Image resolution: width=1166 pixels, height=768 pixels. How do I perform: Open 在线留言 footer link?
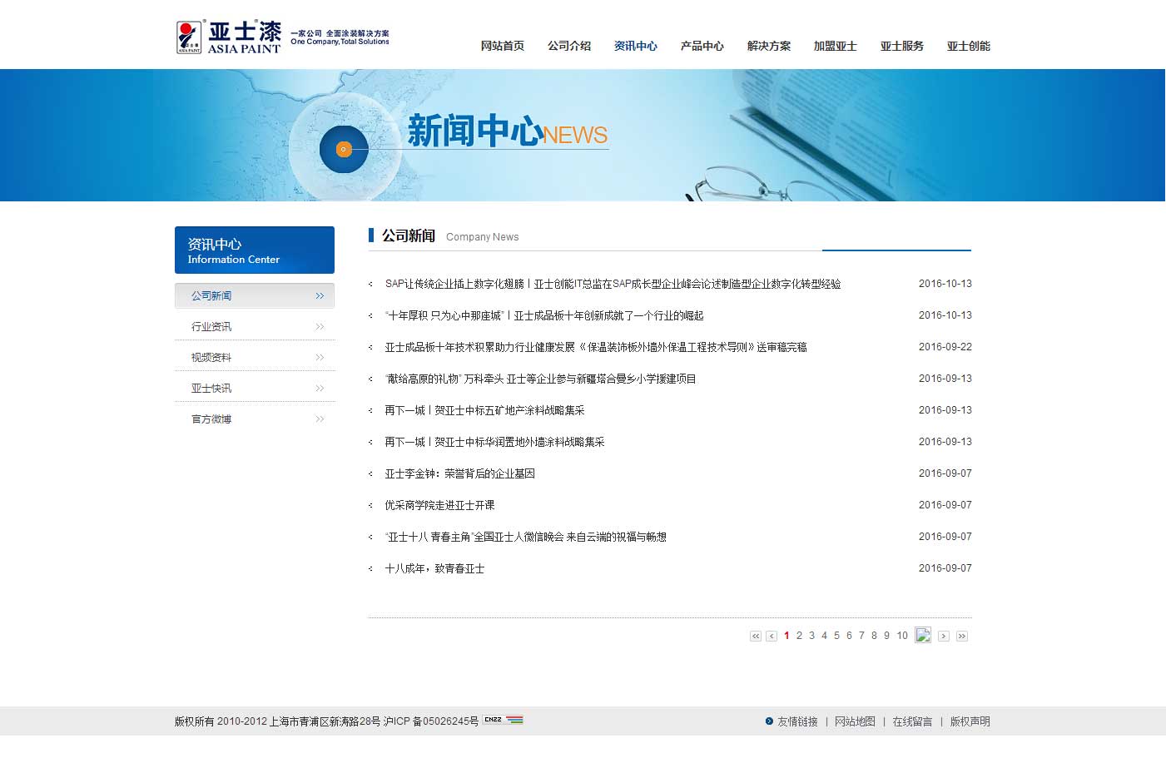[912, 722]
